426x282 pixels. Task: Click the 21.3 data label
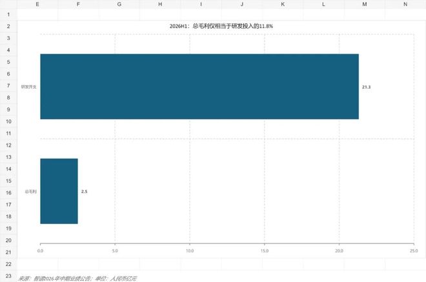coord(366,87)
